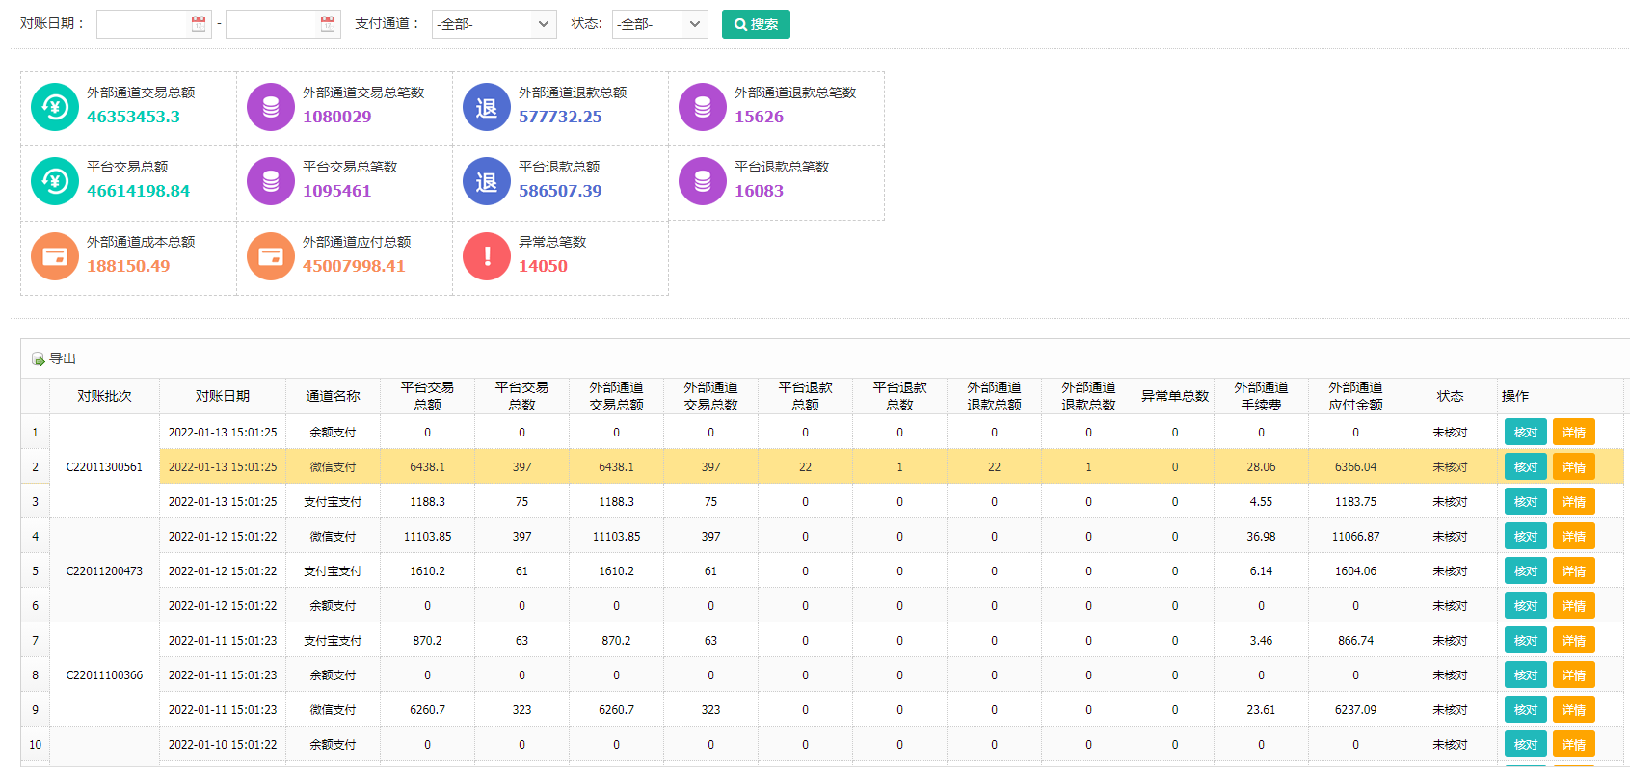Click the 状态 column header
The height and width of the screenshot is (767, 1630).
tap(1450, 396)
